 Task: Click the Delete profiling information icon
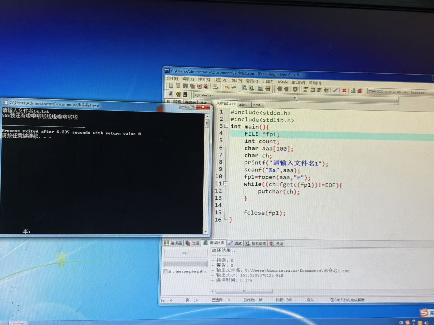click(x=360, y=91)
